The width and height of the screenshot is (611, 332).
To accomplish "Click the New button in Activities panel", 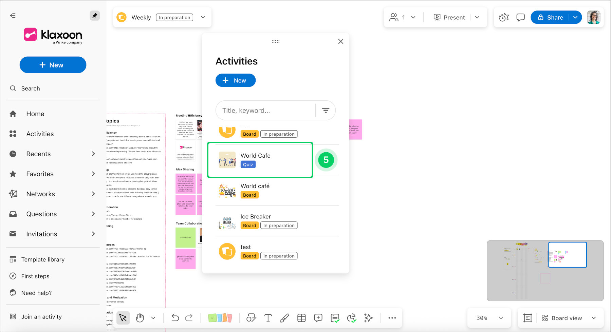I will click(x=235, y=80).
